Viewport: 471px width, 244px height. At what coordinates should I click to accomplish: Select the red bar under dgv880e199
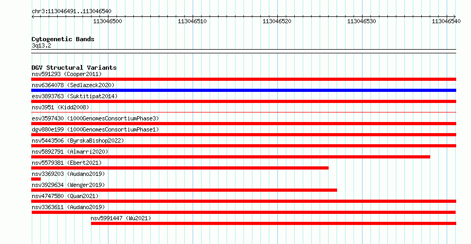point(243,135)
